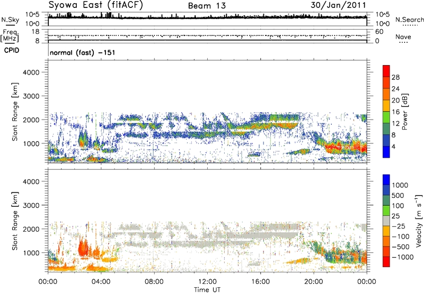Click the '12' Power colorbar tick label
The image size is (424, 293).
(x=395, y=123)
